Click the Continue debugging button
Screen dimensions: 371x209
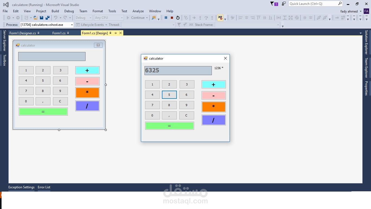136,18
